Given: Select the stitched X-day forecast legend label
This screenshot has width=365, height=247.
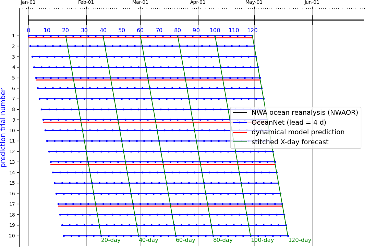Looking at the screenshot, I should coord(290,142).
